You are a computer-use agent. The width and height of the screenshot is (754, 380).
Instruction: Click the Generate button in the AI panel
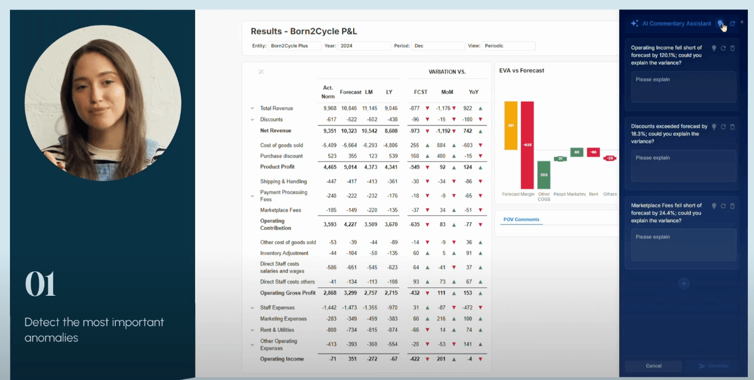[713, 366]
